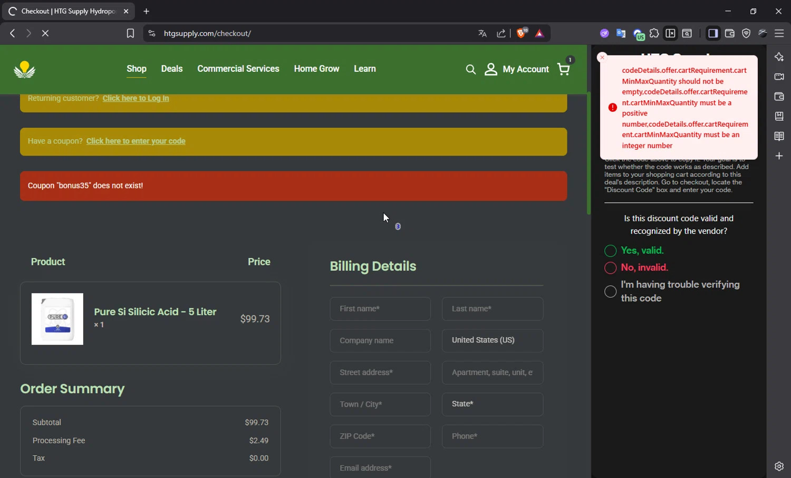
Task: Open Commercial Services menu
Action: tap(238, 69)
